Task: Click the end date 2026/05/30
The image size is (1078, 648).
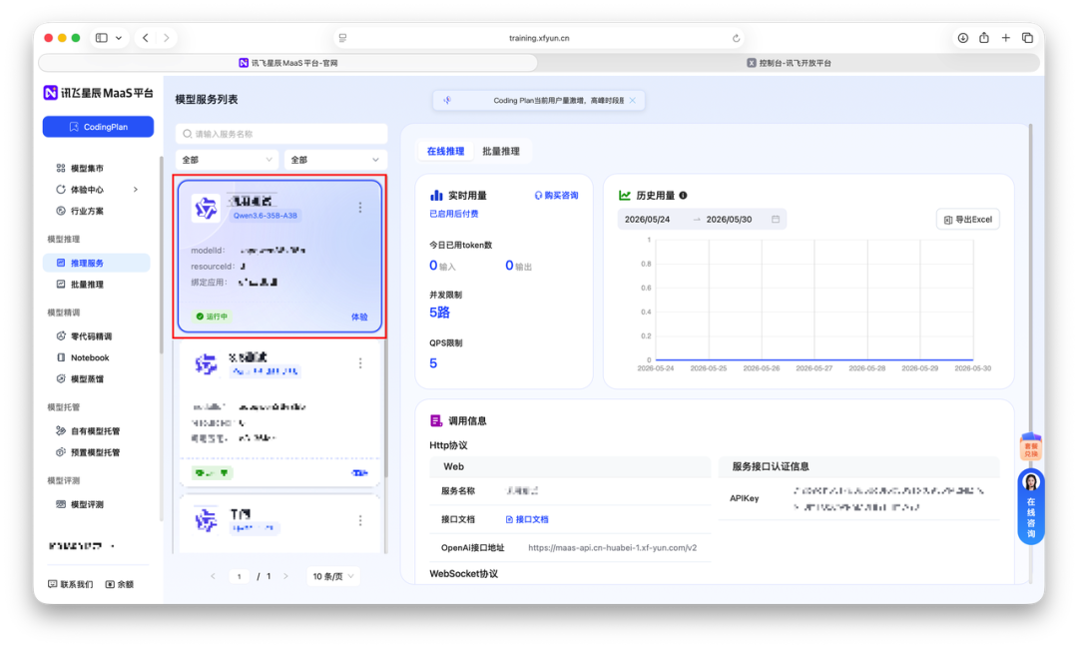Action: click(729, 220)
